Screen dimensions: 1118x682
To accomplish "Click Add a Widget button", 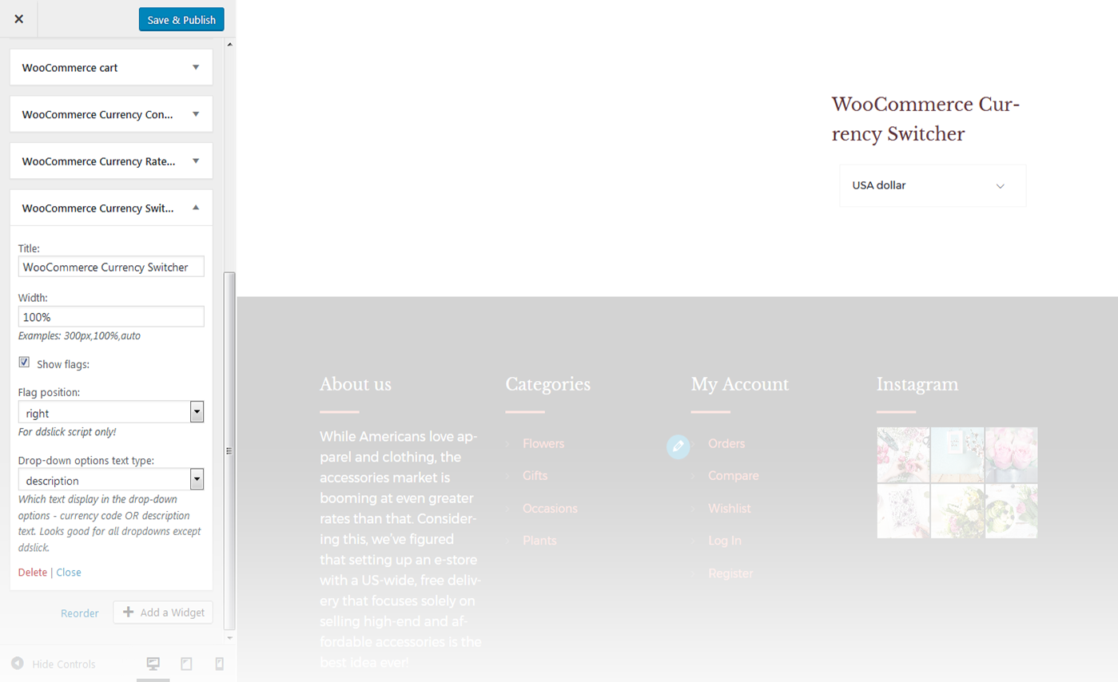I will pos(163,613).
